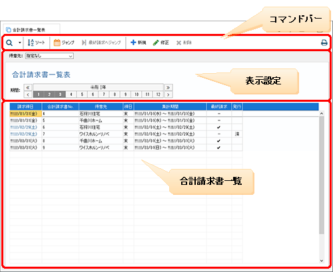
Task: Toggle month 1 in period selector
Action: coord(39,94)
